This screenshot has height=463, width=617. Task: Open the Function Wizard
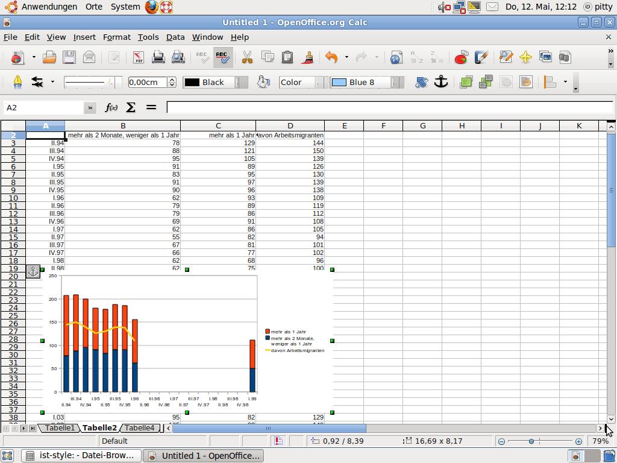(x=111, y=107)
